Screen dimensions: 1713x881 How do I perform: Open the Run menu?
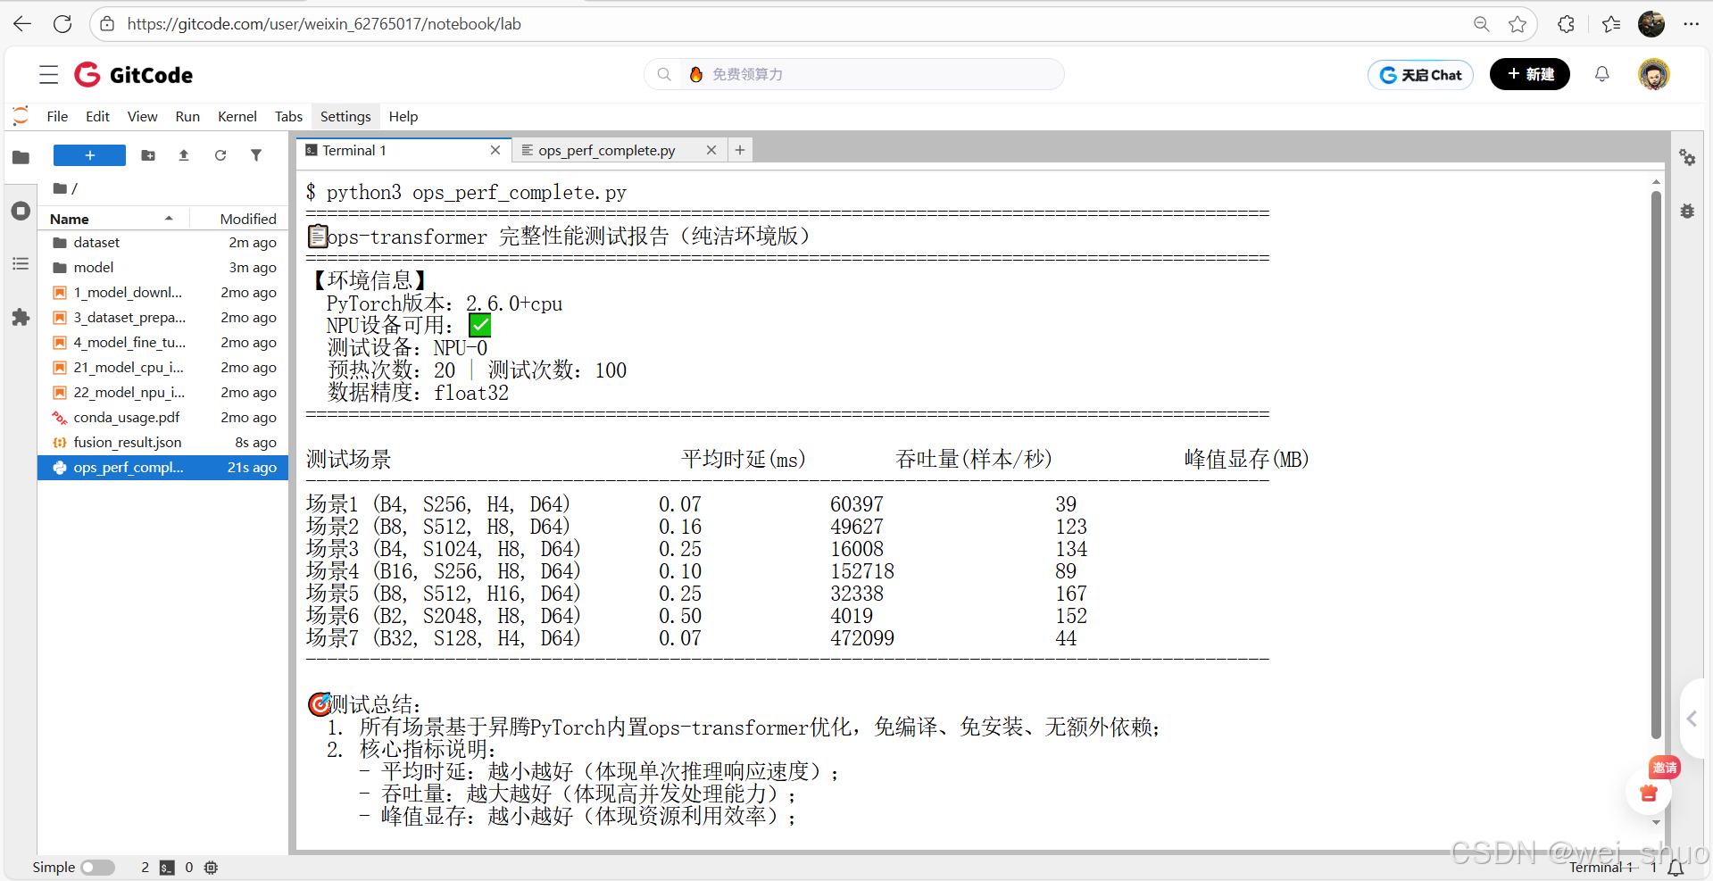coord(187,116)
